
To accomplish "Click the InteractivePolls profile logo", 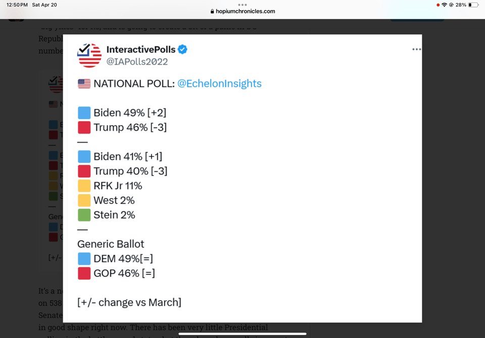I will 89,55.
